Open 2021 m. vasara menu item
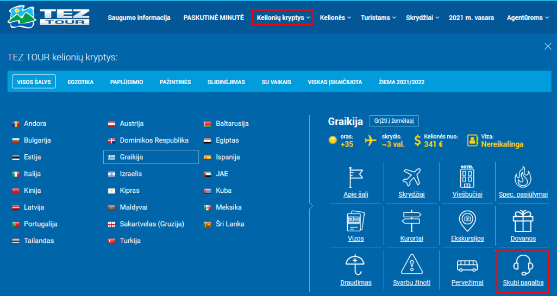The height and width of the screenshot is (296, 557). [471, 17]
